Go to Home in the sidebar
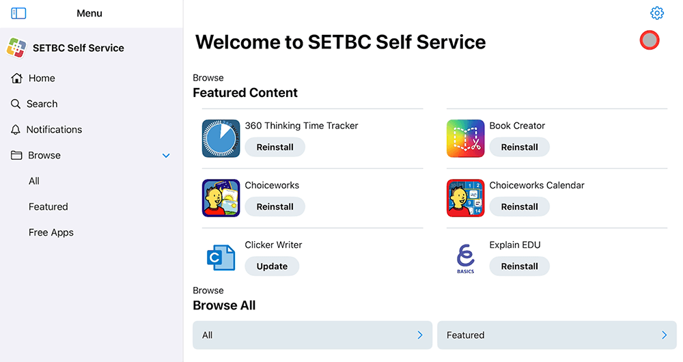683x362 pixels. coord(42,79)
